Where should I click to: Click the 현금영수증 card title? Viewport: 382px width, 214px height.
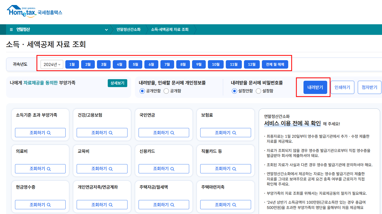pos(26,187)
